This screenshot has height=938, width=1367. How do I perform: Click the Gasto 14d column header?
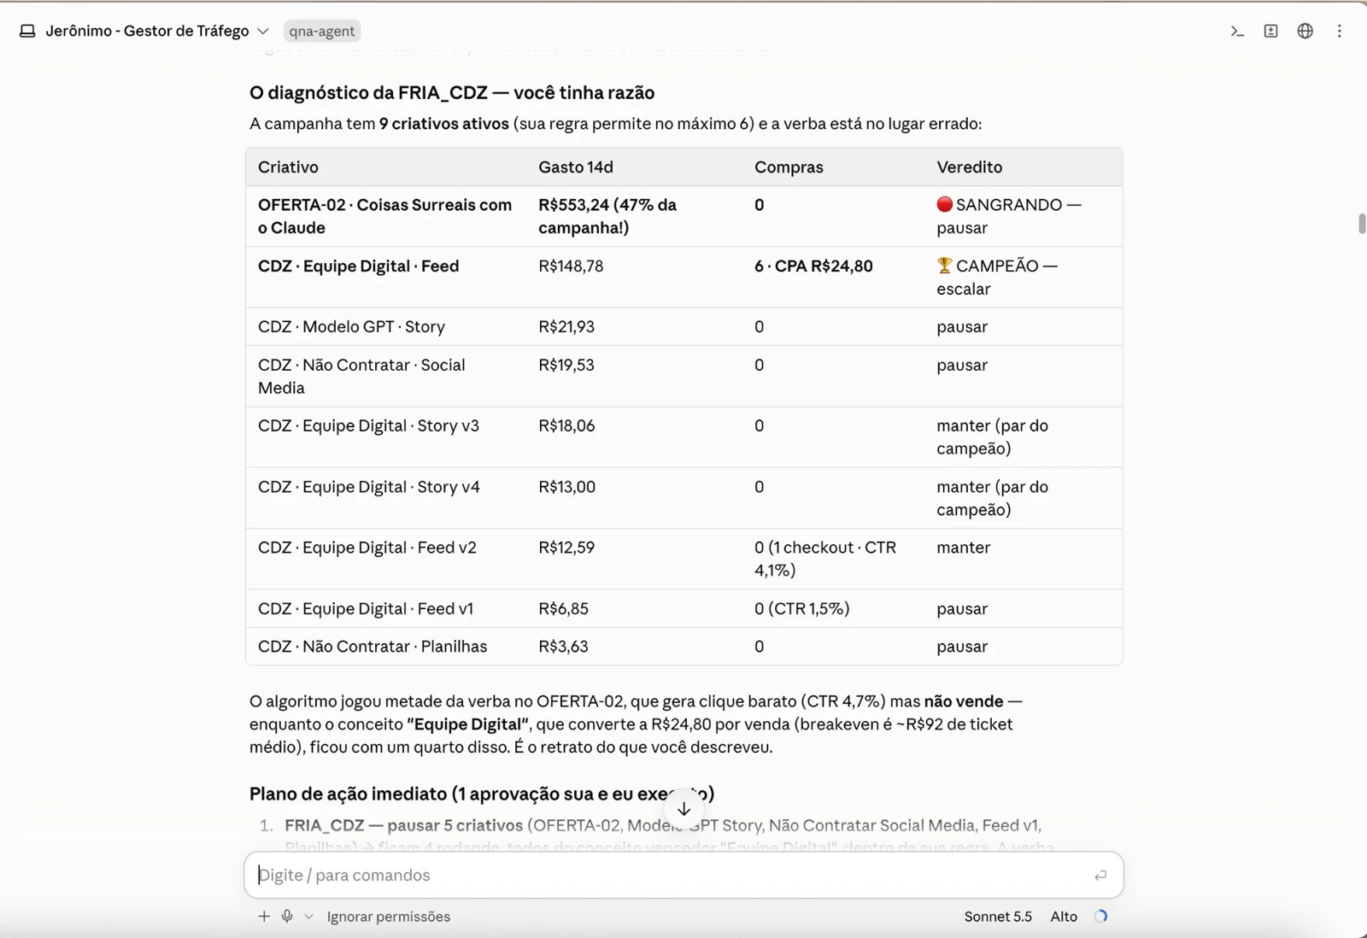[x=576, y=167]
